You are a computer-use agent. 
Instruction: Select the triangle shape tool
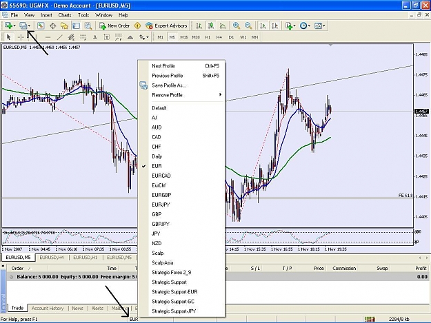pos(130,37)
